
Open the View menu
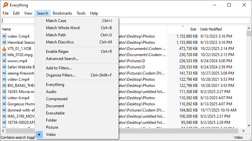point(28,13)
